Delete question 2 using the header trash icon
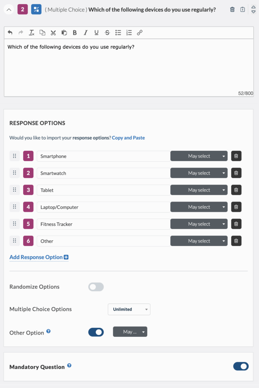The image size is (259, 388). pos(232,9)
